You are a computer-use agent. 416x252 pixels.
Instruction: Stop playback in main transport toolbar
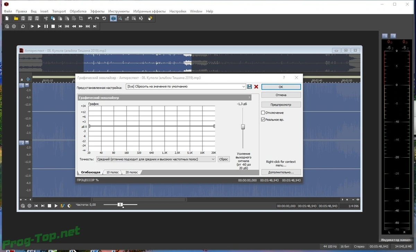point(53,26)
